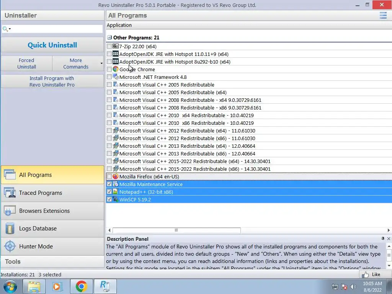Image resolution: width=392 pixels, height=294 pixels.
Task: Check the Google Chrome checkbox
Action: [x=109, y=69]
